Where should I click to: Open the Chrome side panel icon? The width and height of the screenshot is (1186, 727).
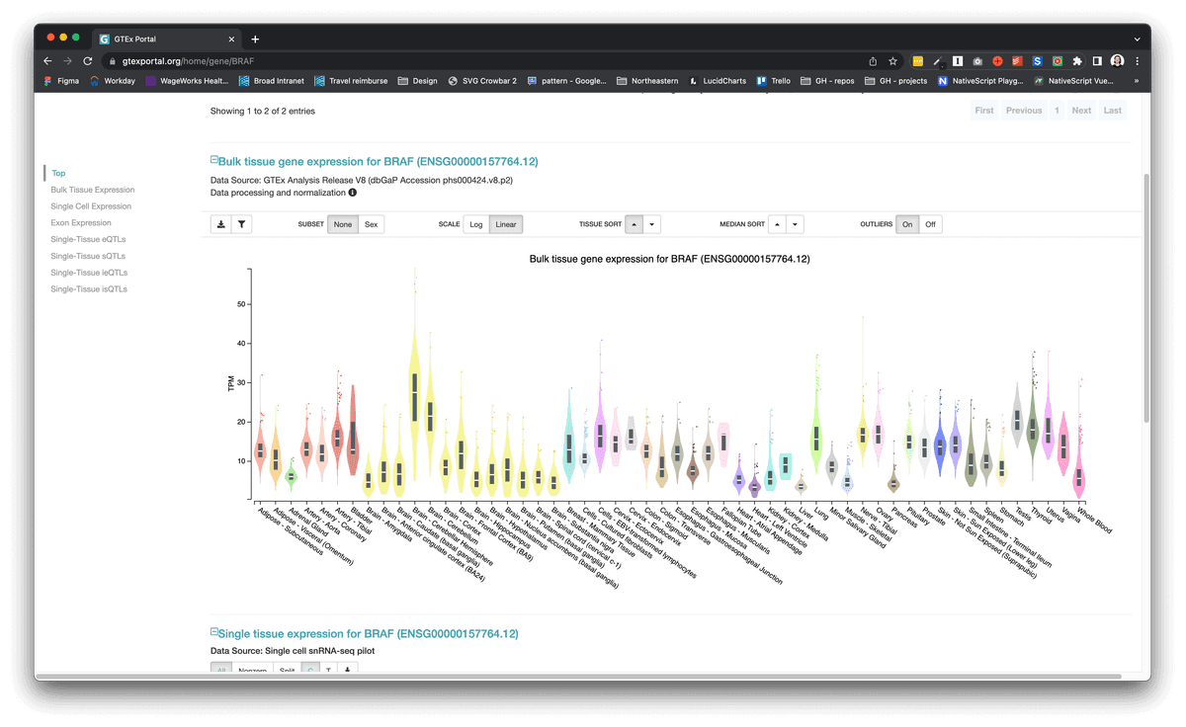tap(1097, 61)
